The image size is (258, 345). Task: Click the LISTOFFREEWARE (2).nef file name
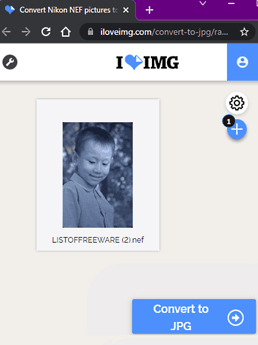coord(98,240)
